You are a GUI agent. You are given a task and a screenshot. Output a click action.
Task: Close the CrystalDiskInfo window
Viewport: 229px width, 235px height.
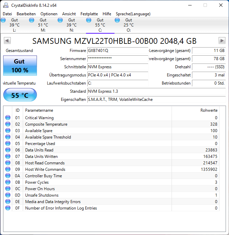click(x=221, y=5)
